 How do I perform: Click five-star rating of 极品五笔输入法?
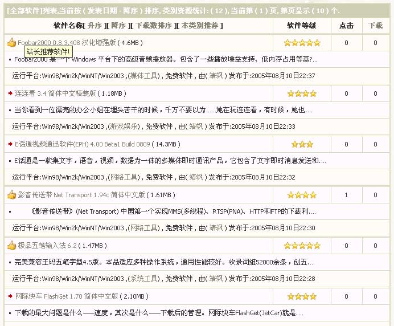(x=302, y=246)
